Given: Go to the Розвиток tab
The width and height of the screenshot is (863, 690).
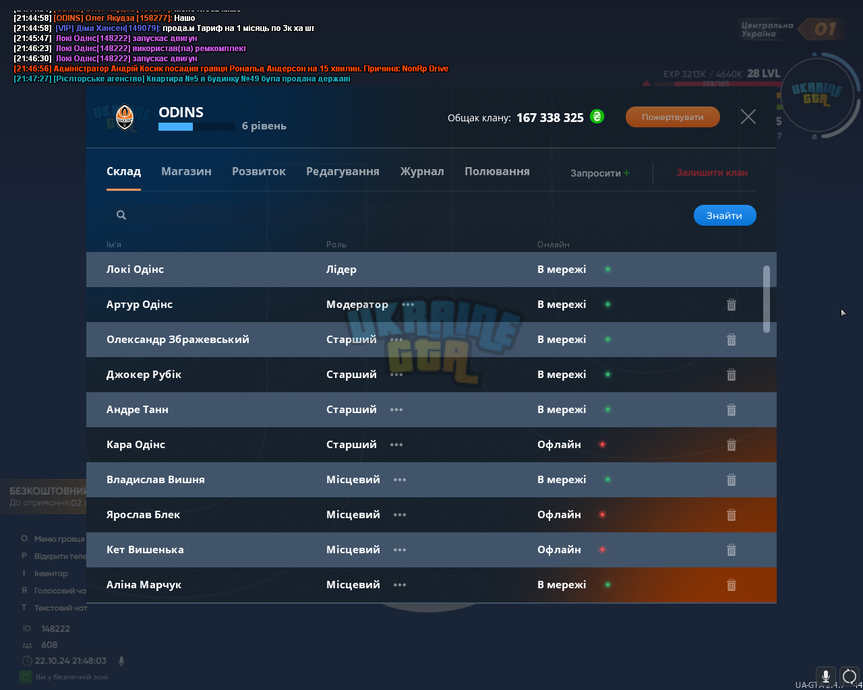Looking at the screenshot, I should 259,171.
